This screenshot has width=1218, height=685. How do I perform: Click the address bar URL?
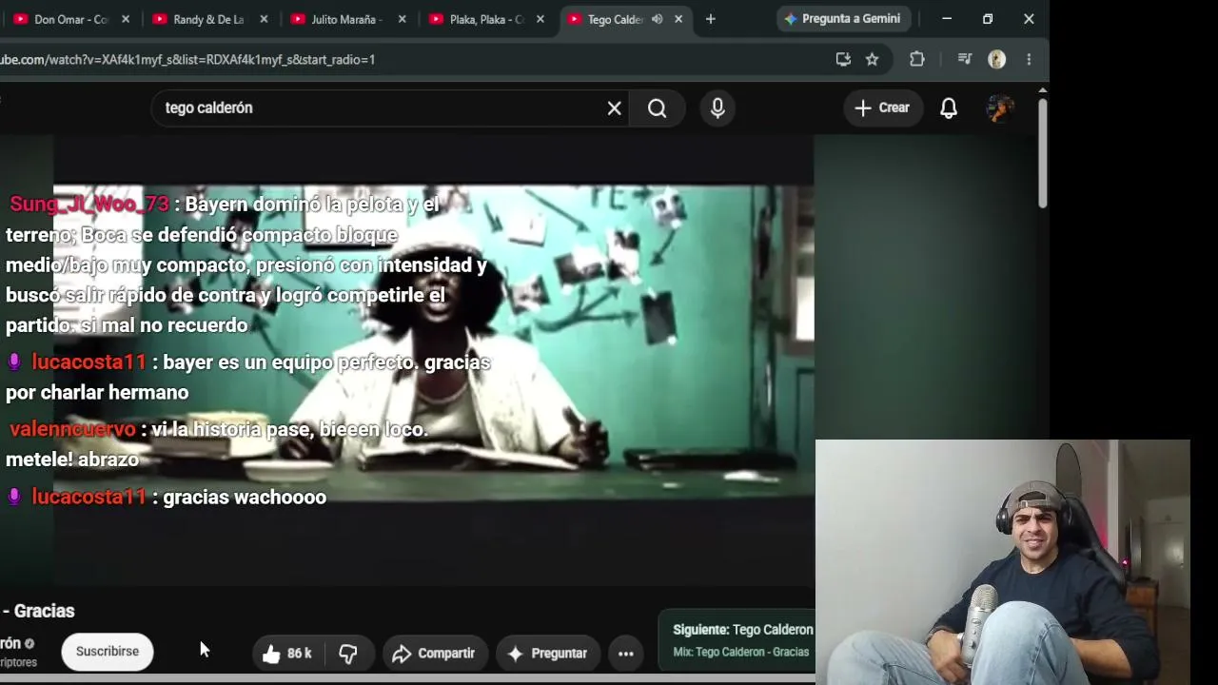coord(187,59)
